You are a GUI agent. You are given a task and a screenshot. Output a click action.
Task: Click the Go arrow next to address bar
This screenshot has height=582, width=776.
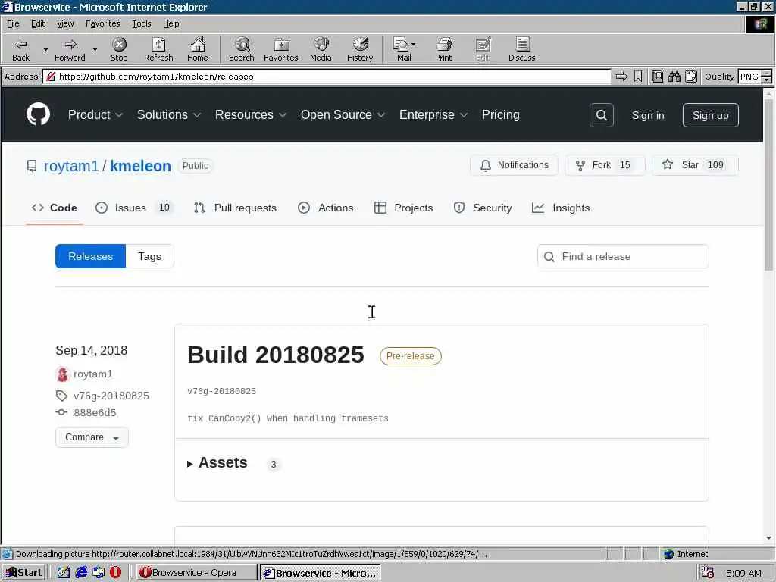[621, 77]
